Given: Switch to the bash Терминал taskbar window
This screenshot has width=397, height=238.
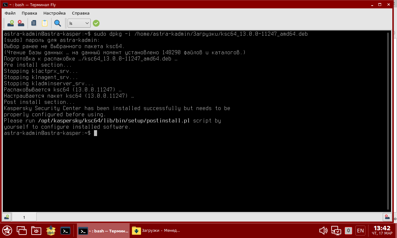Looking at the screenshot, I should (103, 231).
